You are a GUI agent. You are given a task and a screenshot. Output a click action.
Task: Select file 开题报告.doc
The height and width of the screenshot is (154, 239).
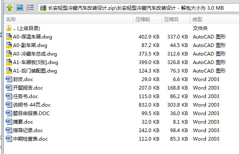point(28,88)
